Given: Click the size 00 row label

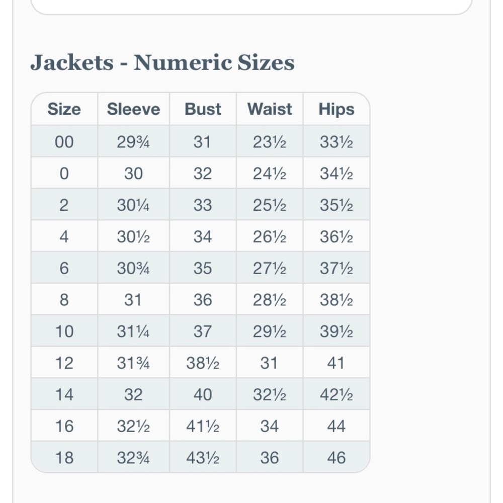Looking at the screenshot, I should pyautogui.click(x=64, y=142).
